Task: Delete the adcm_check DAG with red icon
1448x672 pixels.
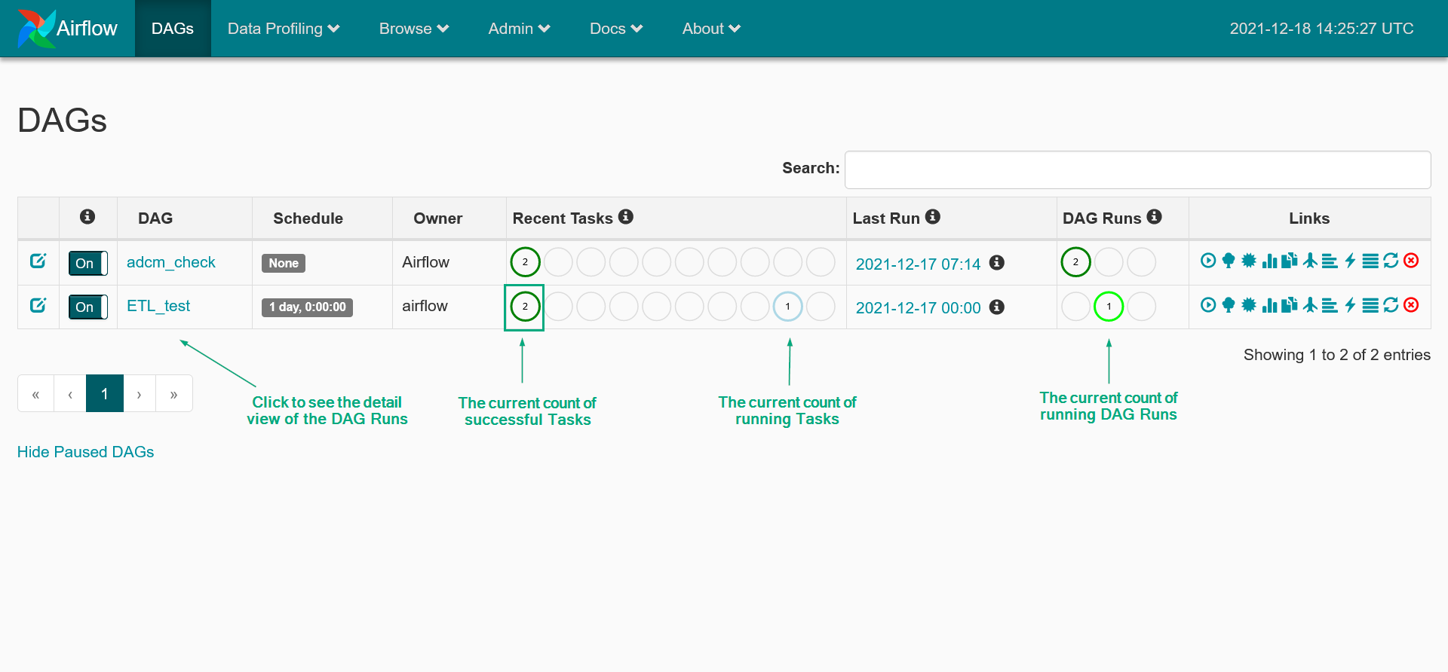Action: pyautogui.click(x=1411, y=261)
